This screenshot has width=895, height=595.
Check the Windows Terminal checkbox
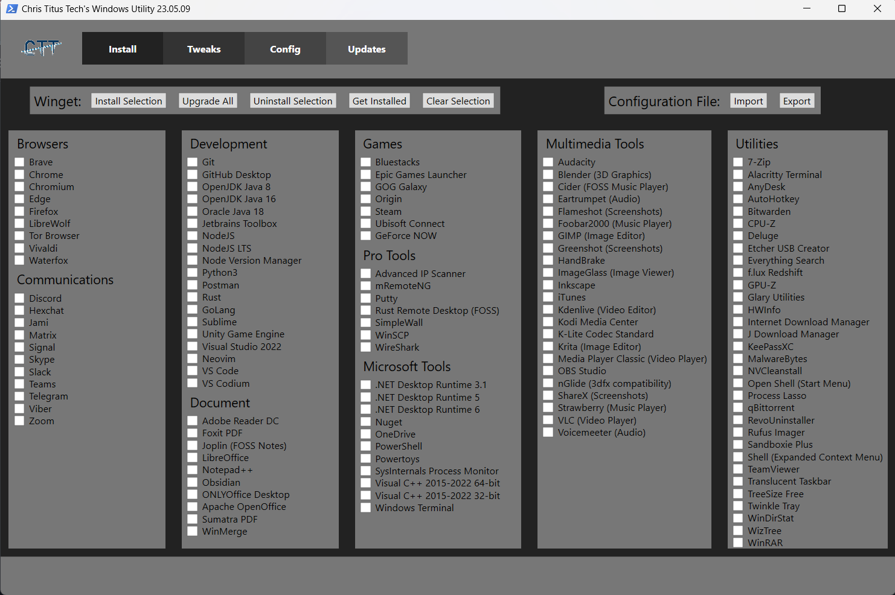[366, 508]
